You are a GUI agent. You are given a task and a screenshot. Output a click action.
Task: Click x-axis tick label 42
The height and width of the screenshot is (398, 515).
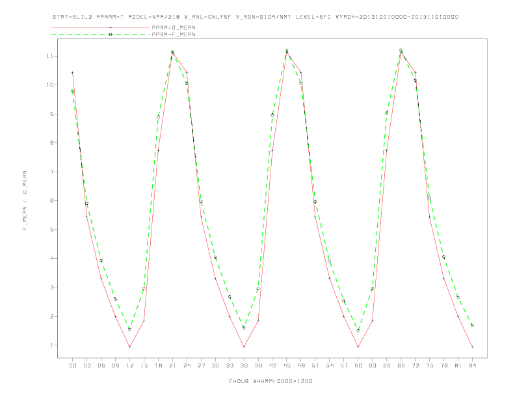click(272, 365)
